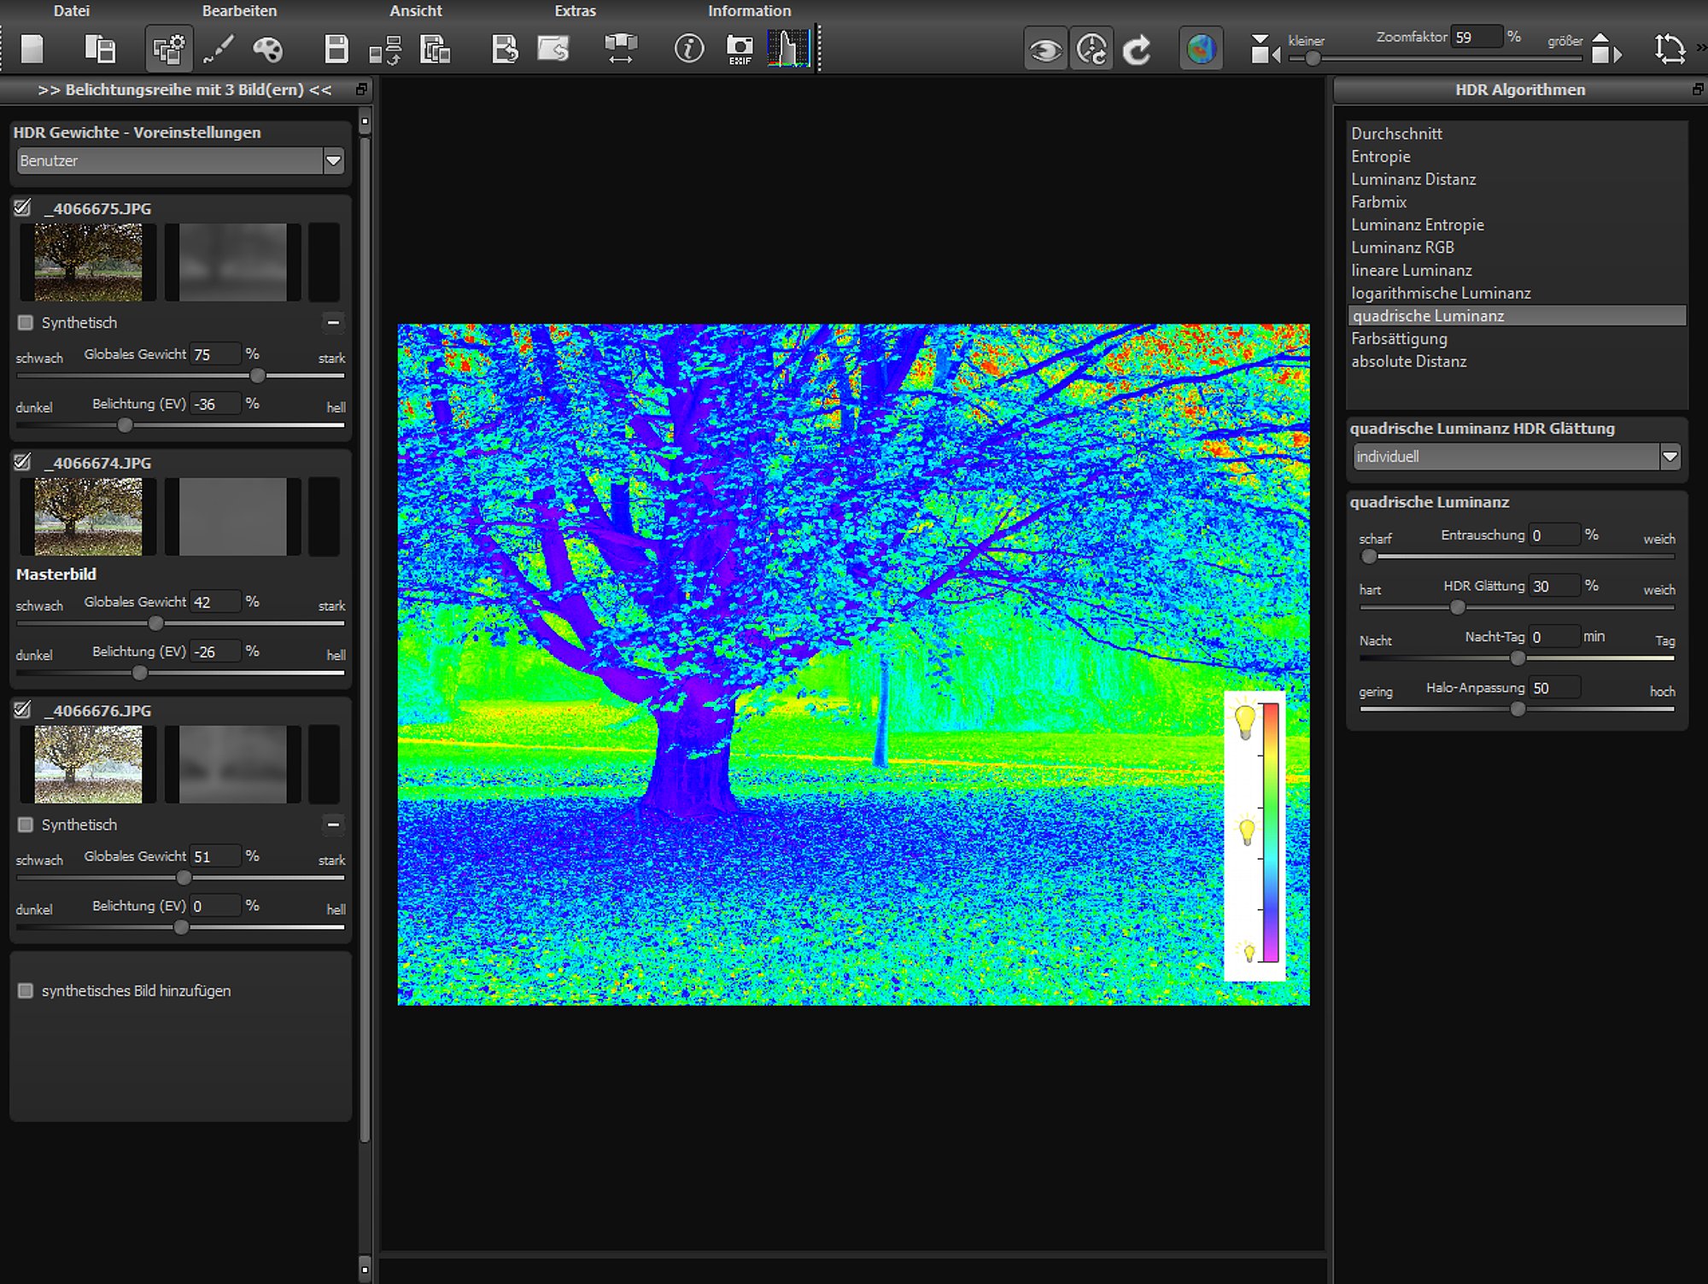This screenshot has height=1284, width=1708.
Task: Click the floppy disk save icon
Action: [336, 49]
